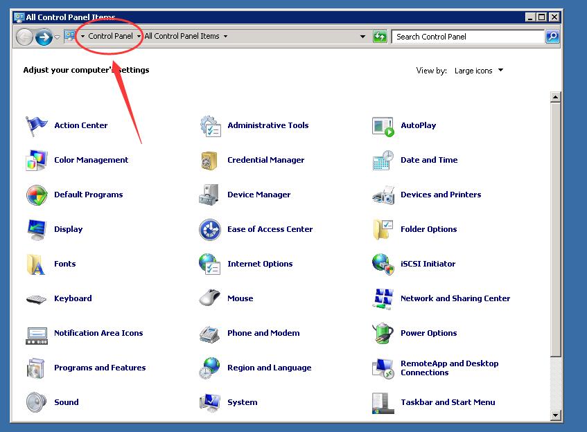Open the Device Manager icon
This screenshot has width=587, height=432.
(209, 195)
